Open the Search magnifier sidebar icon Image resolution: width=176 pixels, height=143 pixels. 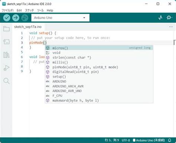pos(6,81)
